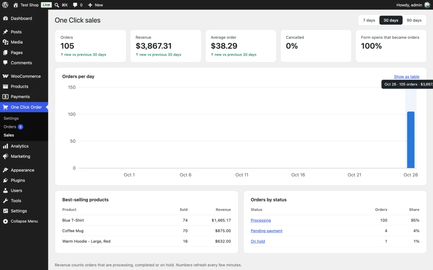Viewport: 433px width, 270px height.
Task: Click the $875.00 revenue cell
Action: click(223, 231)
